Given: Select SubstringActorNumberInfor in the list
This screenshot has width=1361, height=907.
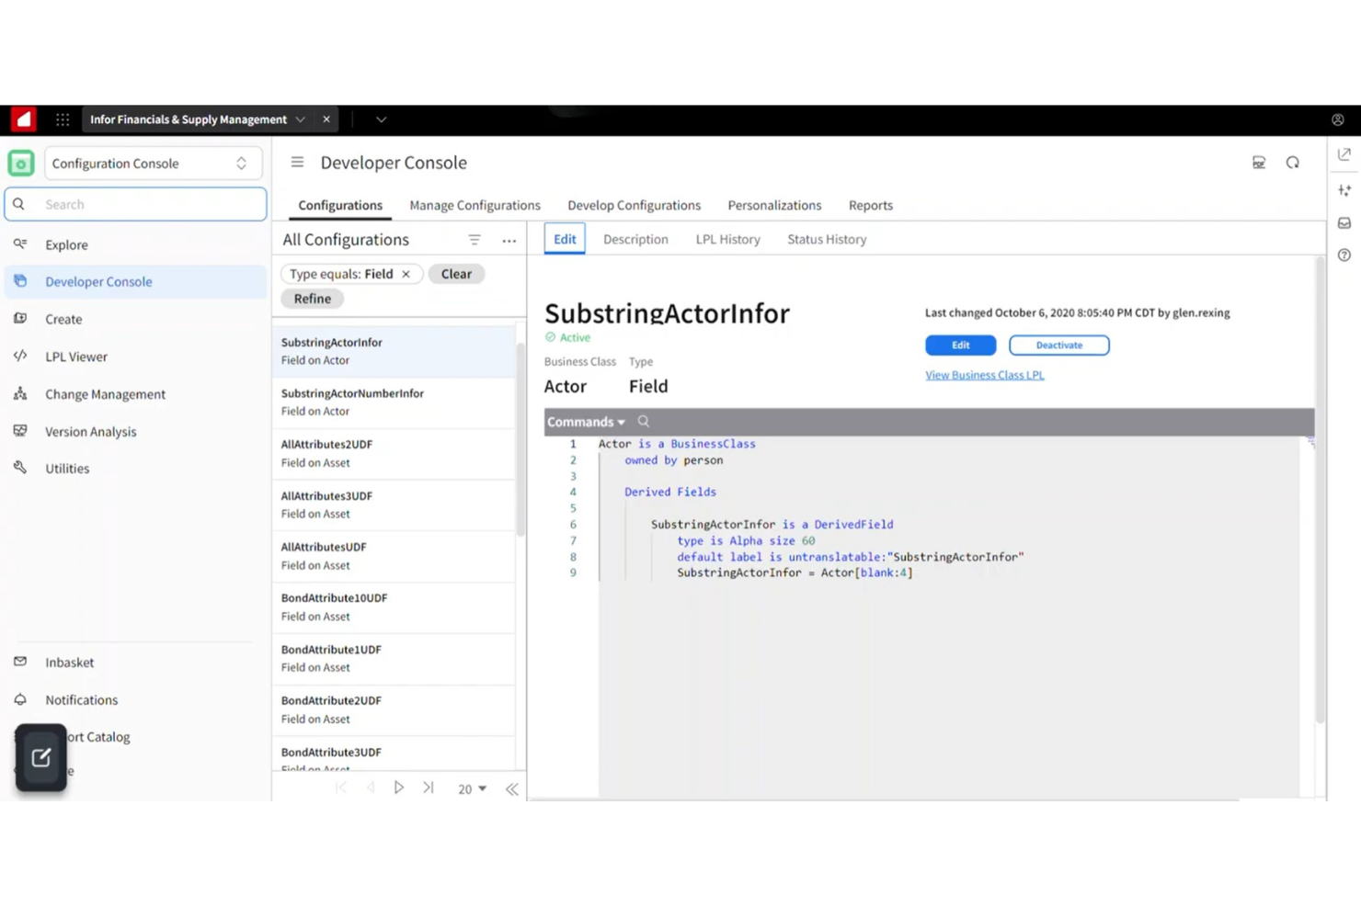Looking at the screenshot, I should point(394,402).
